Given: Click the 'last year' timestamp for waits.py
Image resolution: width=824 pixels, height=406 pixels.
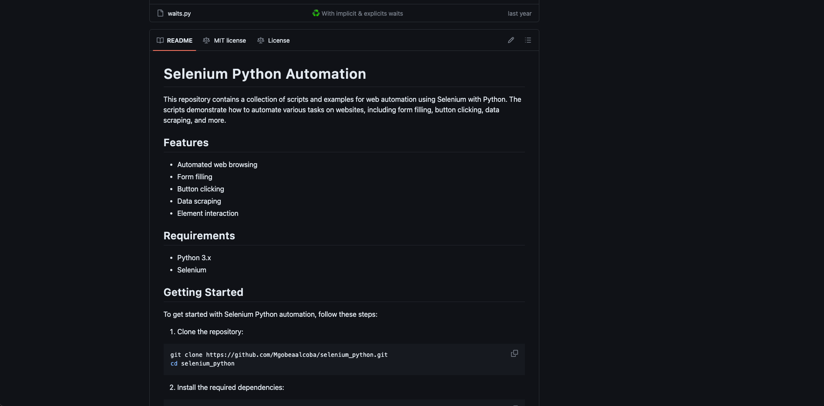Looking at the screenshot, I should pyautogui.click(x=519, y=13).
